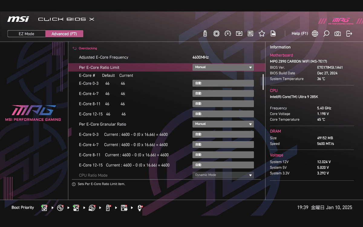Image resolution: width=363 pixels, height=227 pixels.
Task: Click the clock showing 19:39
Action: (302, 208)
